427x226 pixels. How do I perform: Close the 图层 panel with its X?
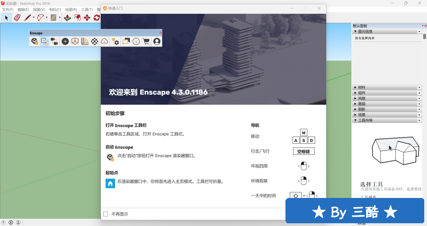[419, 104]
